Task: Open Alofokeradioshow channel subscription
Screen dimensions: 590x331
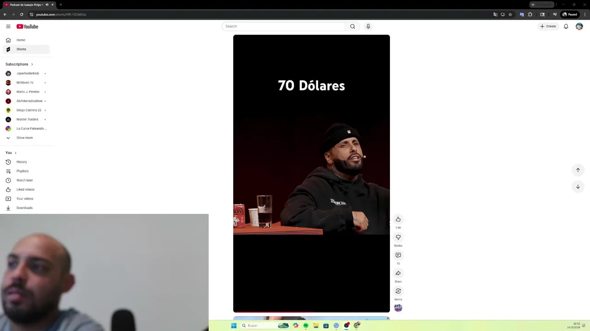Action: click(26, 101)
